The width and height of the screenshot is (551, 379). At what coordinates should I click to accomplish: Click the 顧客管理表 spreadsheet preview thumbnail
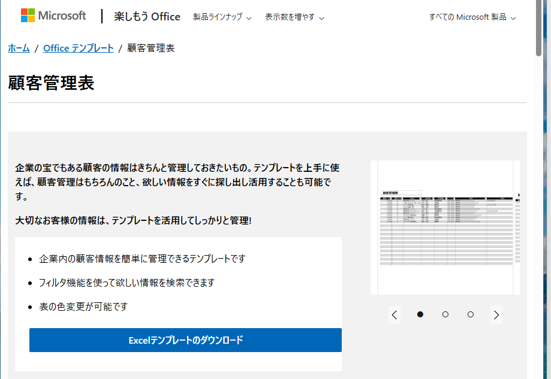(x=445, y=228)
